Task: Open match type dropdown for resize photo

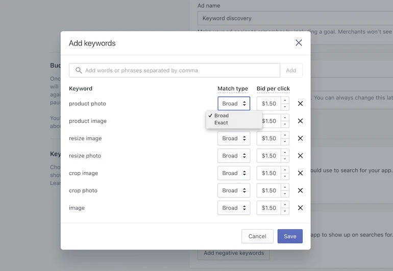Action: point(234,156)
